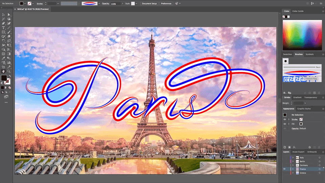
Task: Toggle Fill visibility eye in Appearance
Action: 285,124
